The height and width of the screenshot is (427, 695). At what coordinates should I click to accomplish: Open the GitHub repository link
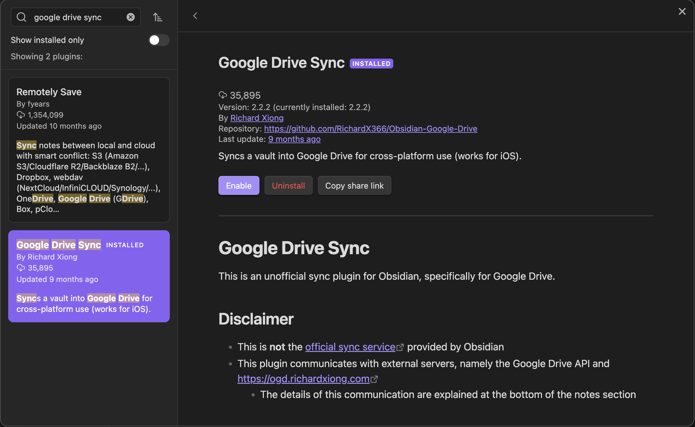[371, 129]
